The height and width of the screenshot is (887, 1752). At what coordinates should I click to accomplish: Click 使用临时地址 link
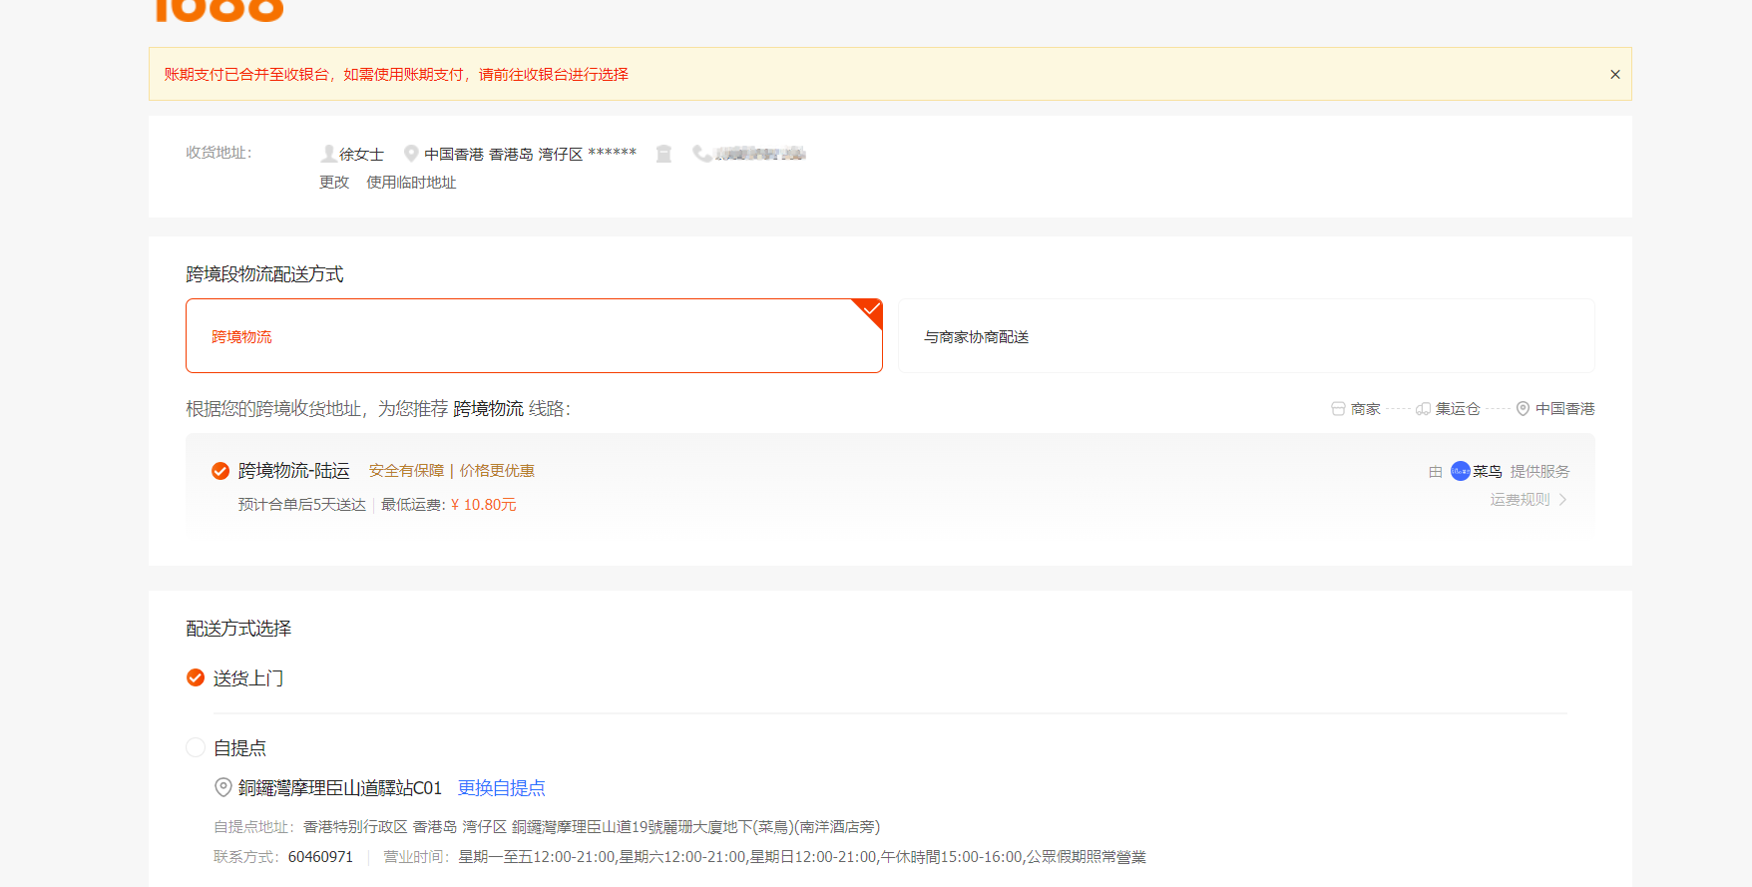(x=411, y=183)
